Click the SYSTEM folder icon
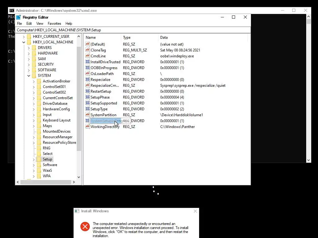Viewport: 318px width, 238px height. [34, 76]
